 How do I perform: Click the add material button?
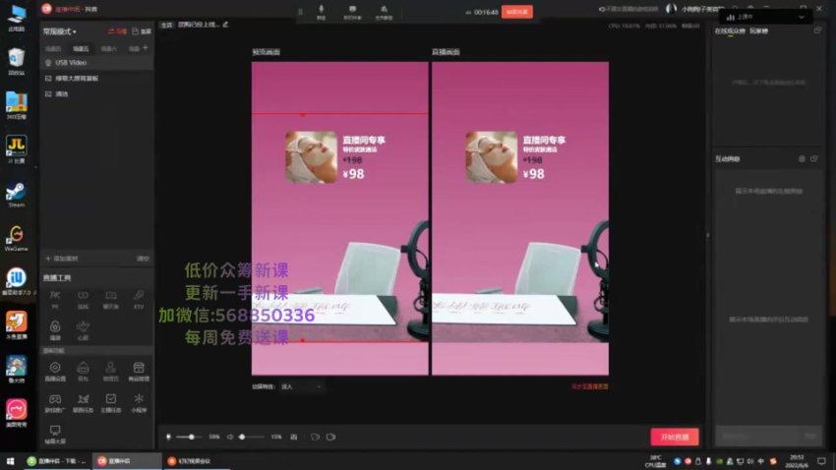pos(62,259)
